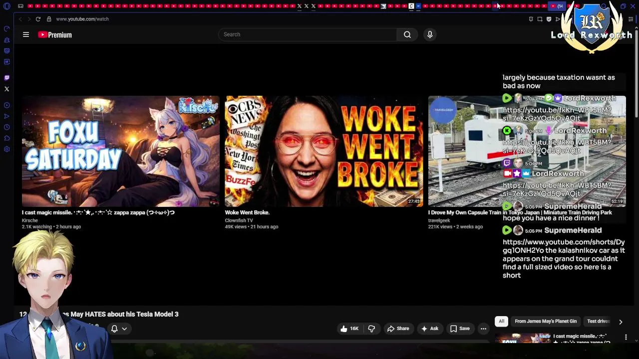Open X panel in browser sidebar

coord(7,89)
